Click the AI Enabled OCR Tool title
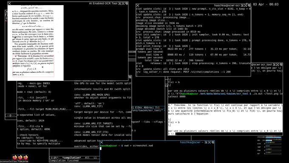This screenshot has height=163, width=289. [x=103, y=3]
